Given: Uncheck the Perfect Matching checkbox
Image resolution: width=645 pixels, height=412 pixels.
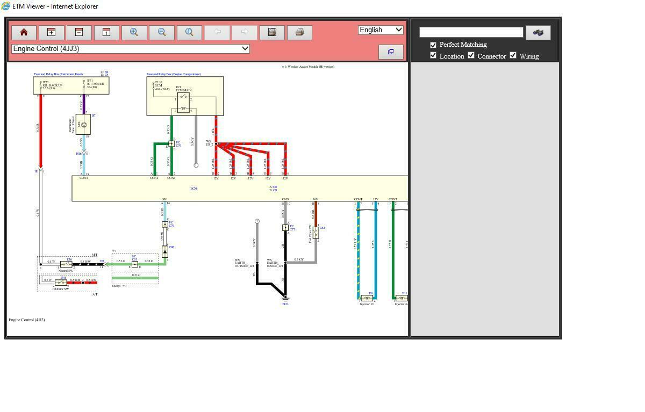Looking at the screenshot, I should click(433, 45).
